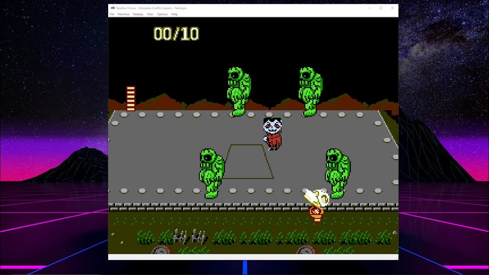This screenshot has height=275, width=489.
Task: Click the Nestopia app icon in title bar
Action: tap(113, 8)
